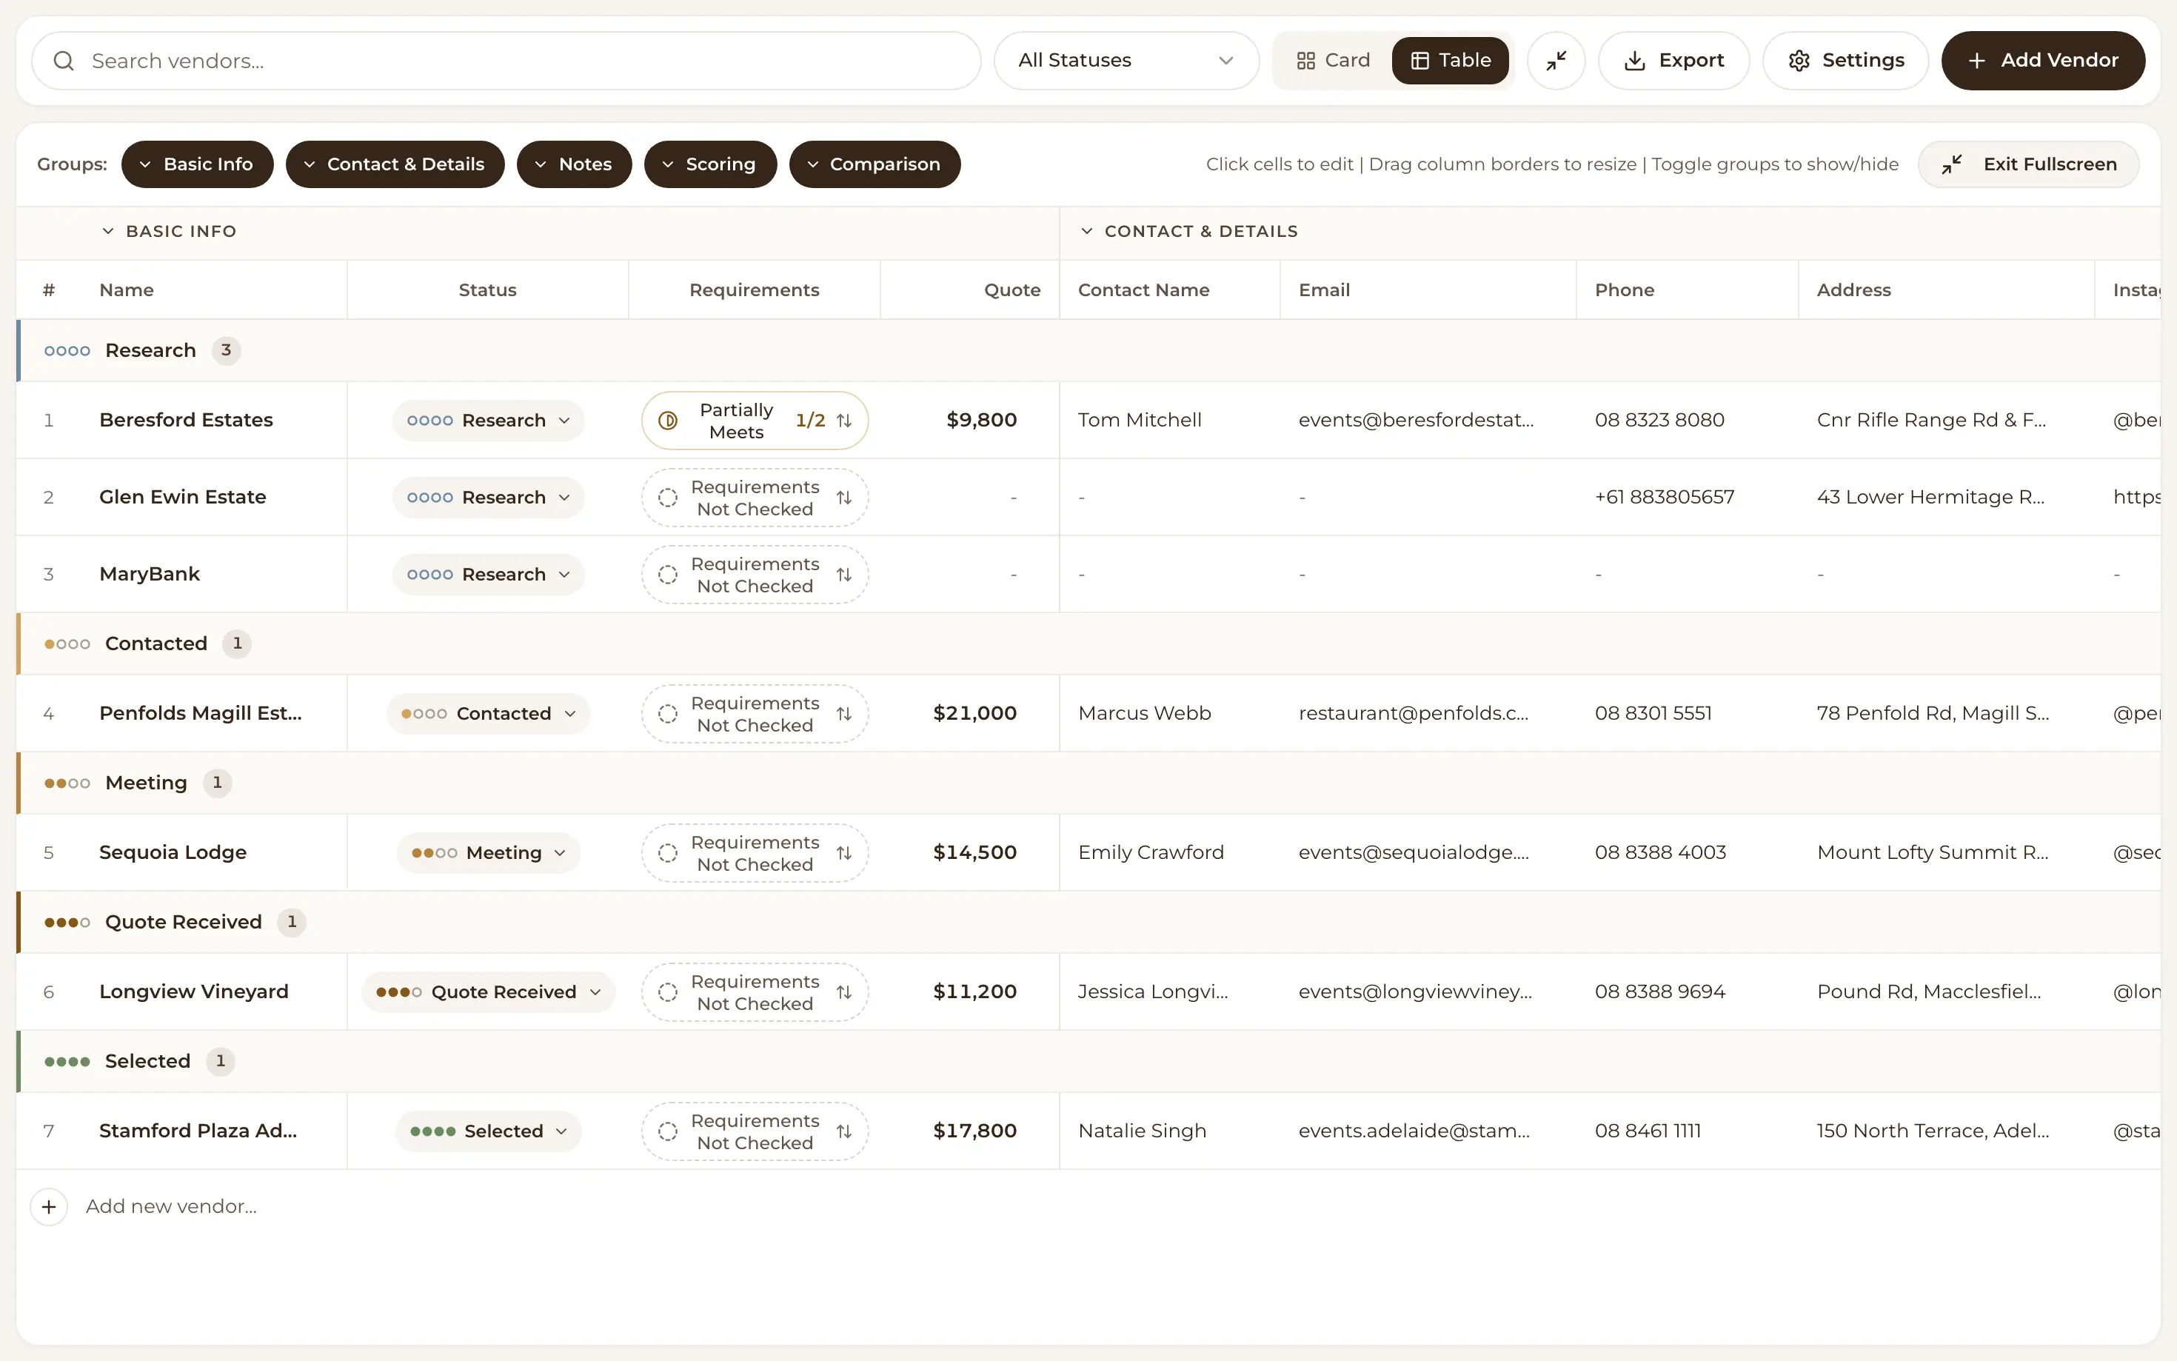Click the Research group row header
2177x1361 pixels.
1089,350
